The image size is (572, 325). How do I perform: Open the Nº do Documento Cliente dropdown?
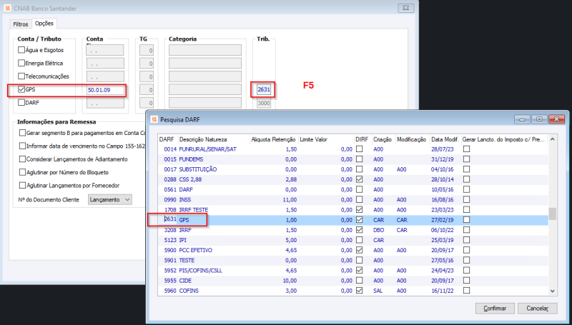click(110, 200)
